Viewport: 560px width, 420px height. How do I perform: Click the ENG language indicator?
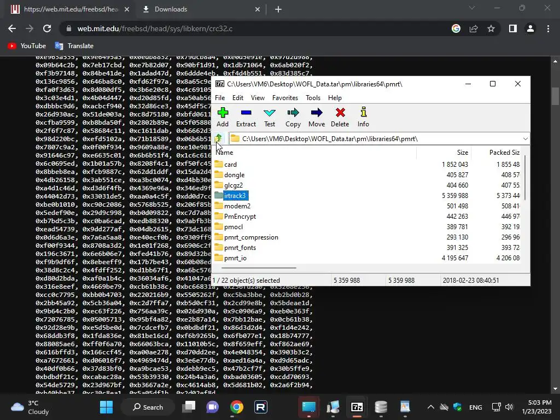coord(475,407)
